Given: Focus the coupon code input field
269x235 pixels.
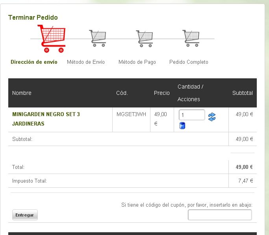Looking at the screenshot, I should tap(220, 215).
